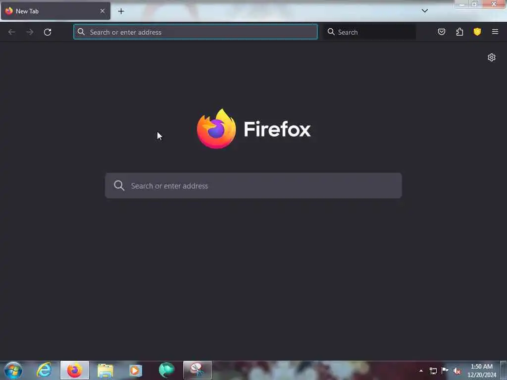Click the Firefox taskbar button

(75, 370)
